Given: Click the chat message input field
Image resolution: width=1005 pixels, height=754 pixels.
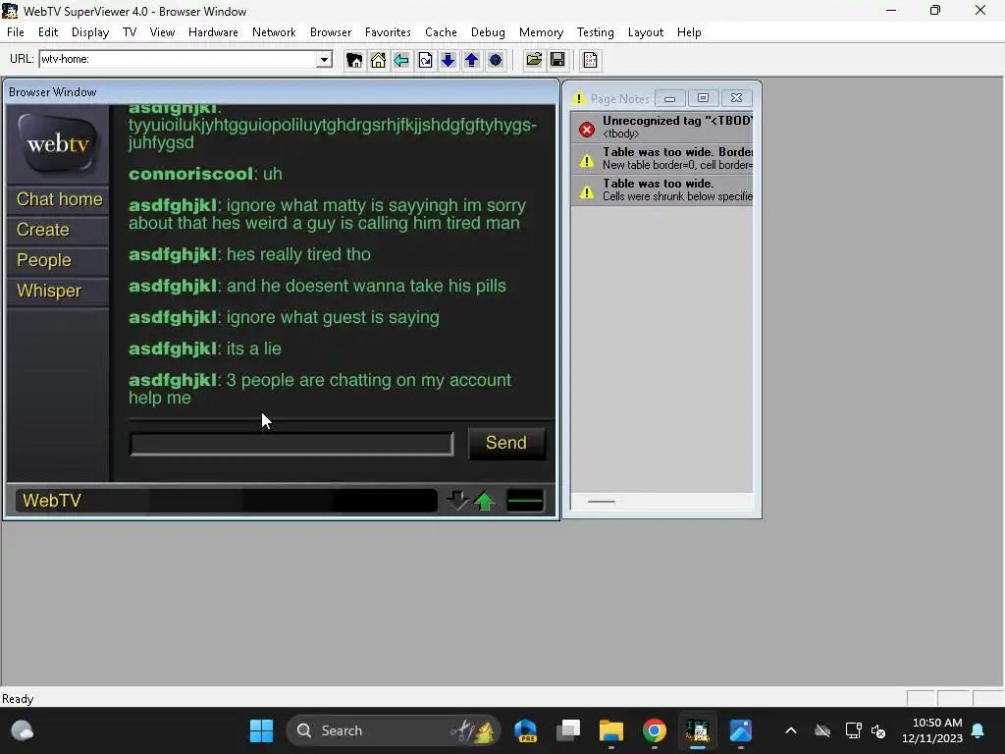Looking at the screenshot, I should [291, 445].
